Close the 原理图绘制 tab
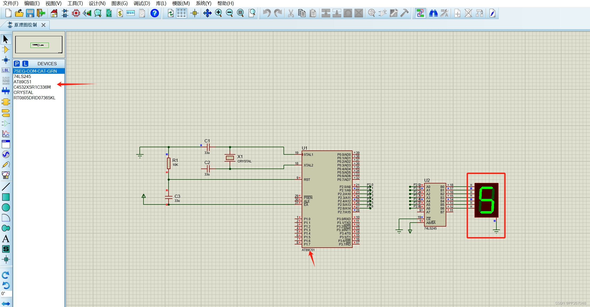590x307 pixels. click(x=43, y=25)
